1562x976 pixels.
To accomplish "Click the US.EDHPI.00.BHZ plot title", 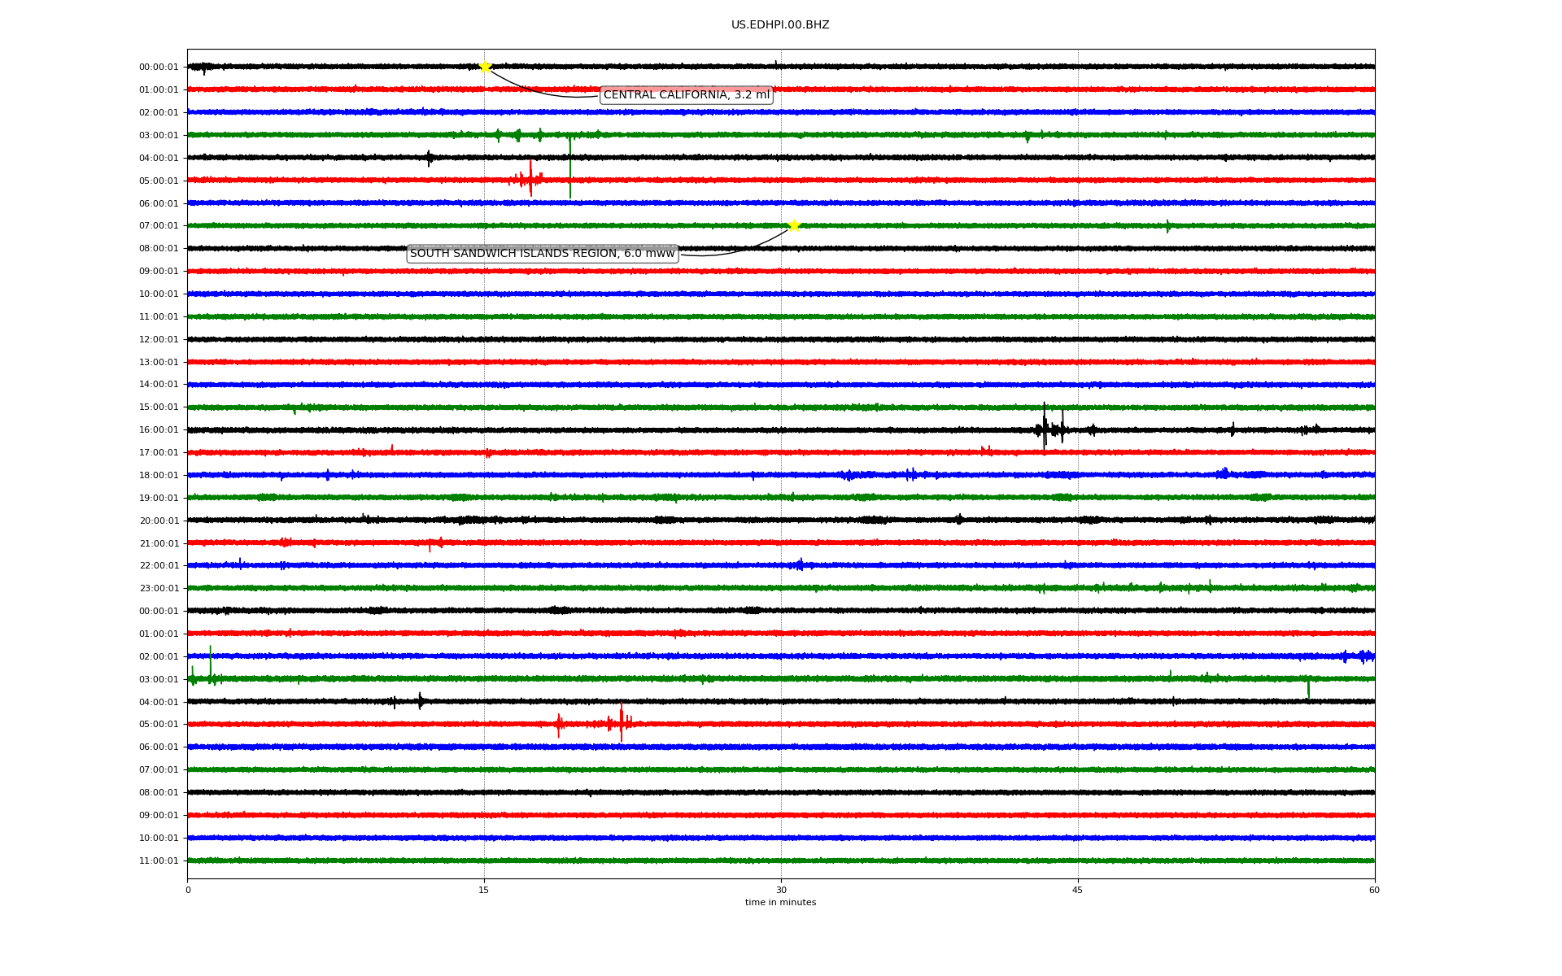I will coord(780,25).
